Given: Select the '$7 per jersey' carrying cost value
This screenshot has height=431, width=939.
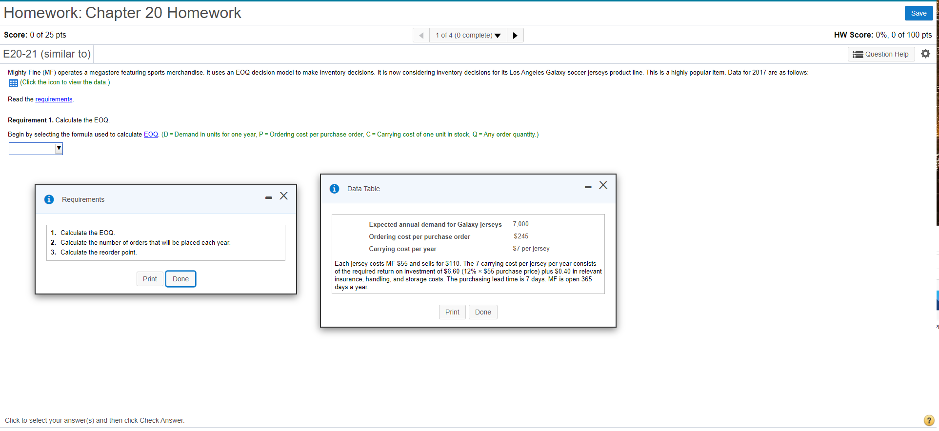Looking at the screenshot, I should 531,249.
